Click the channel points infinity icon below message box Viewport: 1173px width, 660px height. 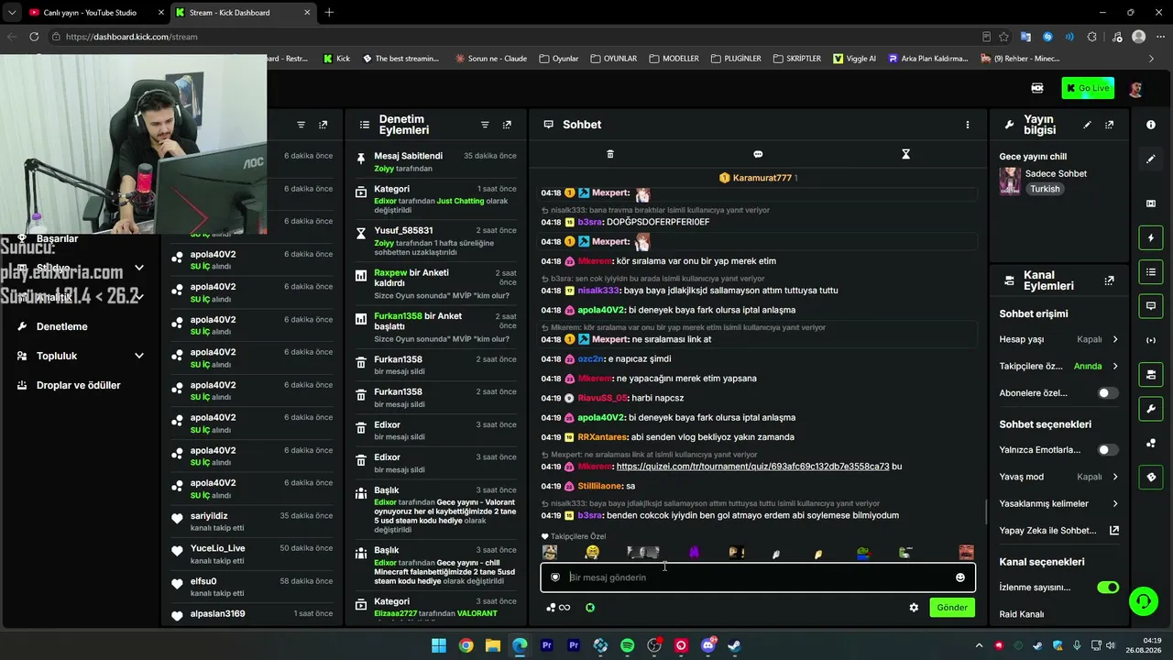(558, 607)
